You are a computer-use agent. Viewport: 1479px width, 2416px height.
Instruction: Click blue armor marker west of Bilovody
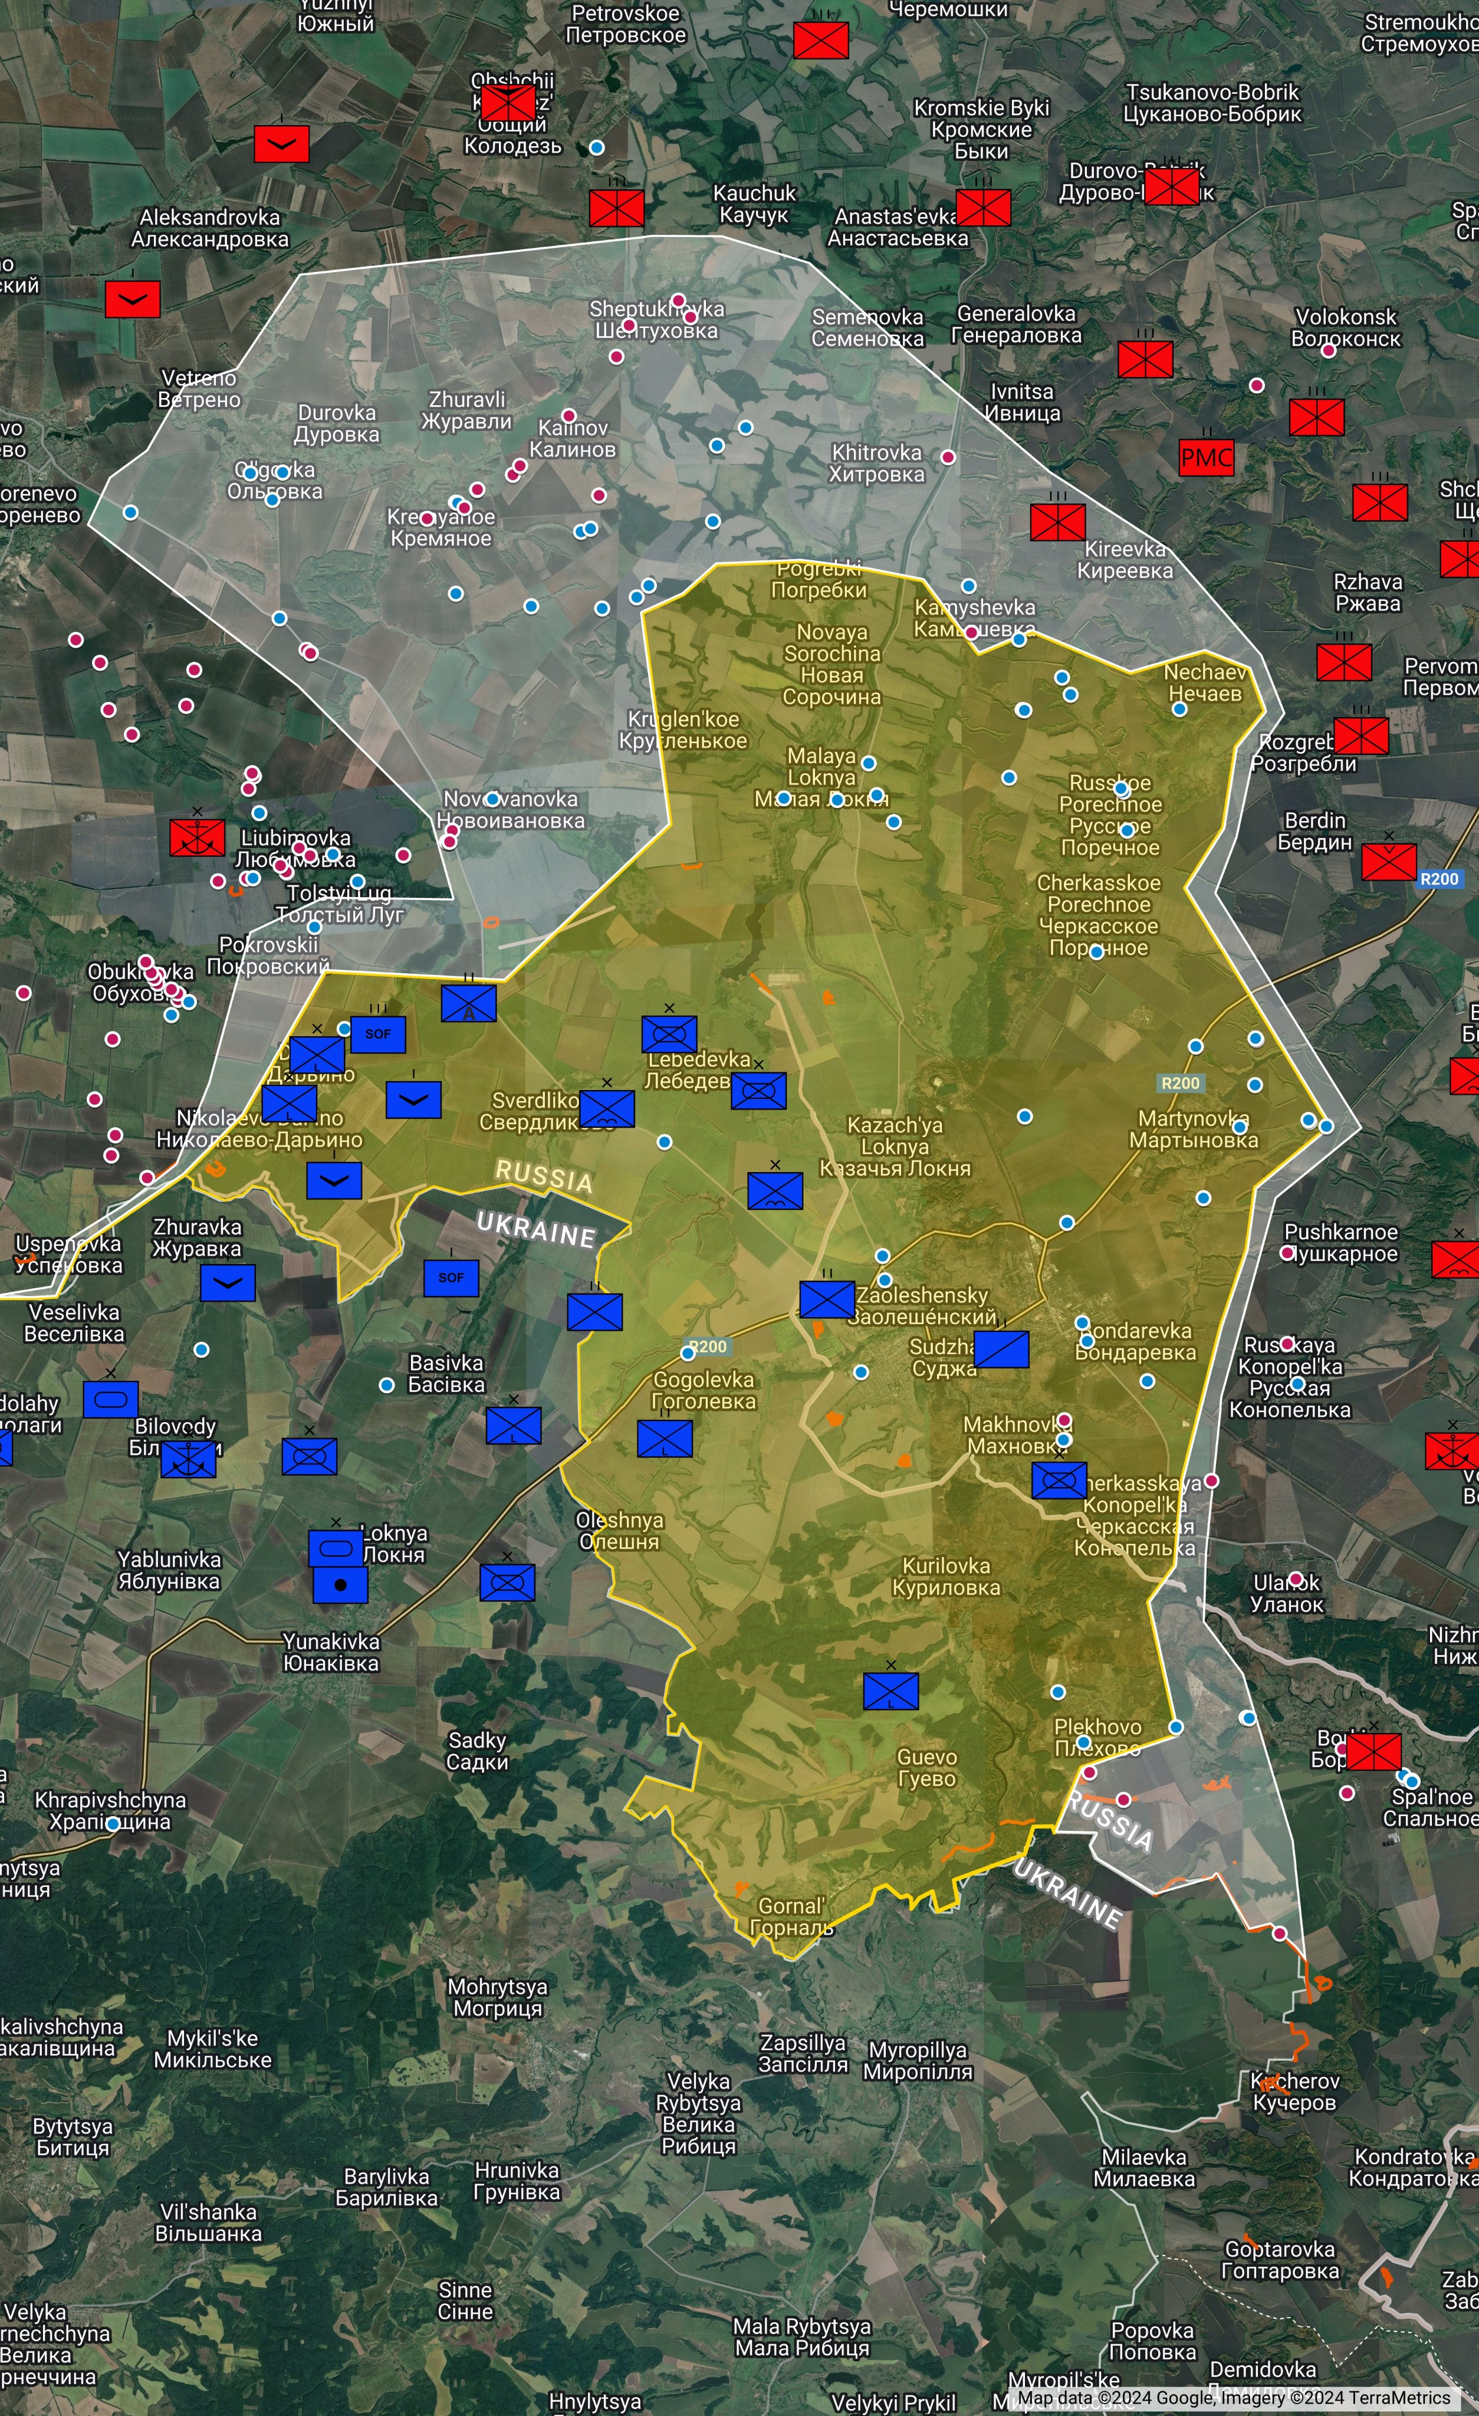click(111, 1399)
